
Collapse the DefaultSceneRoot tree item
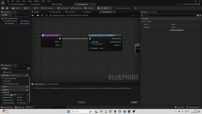3,21
